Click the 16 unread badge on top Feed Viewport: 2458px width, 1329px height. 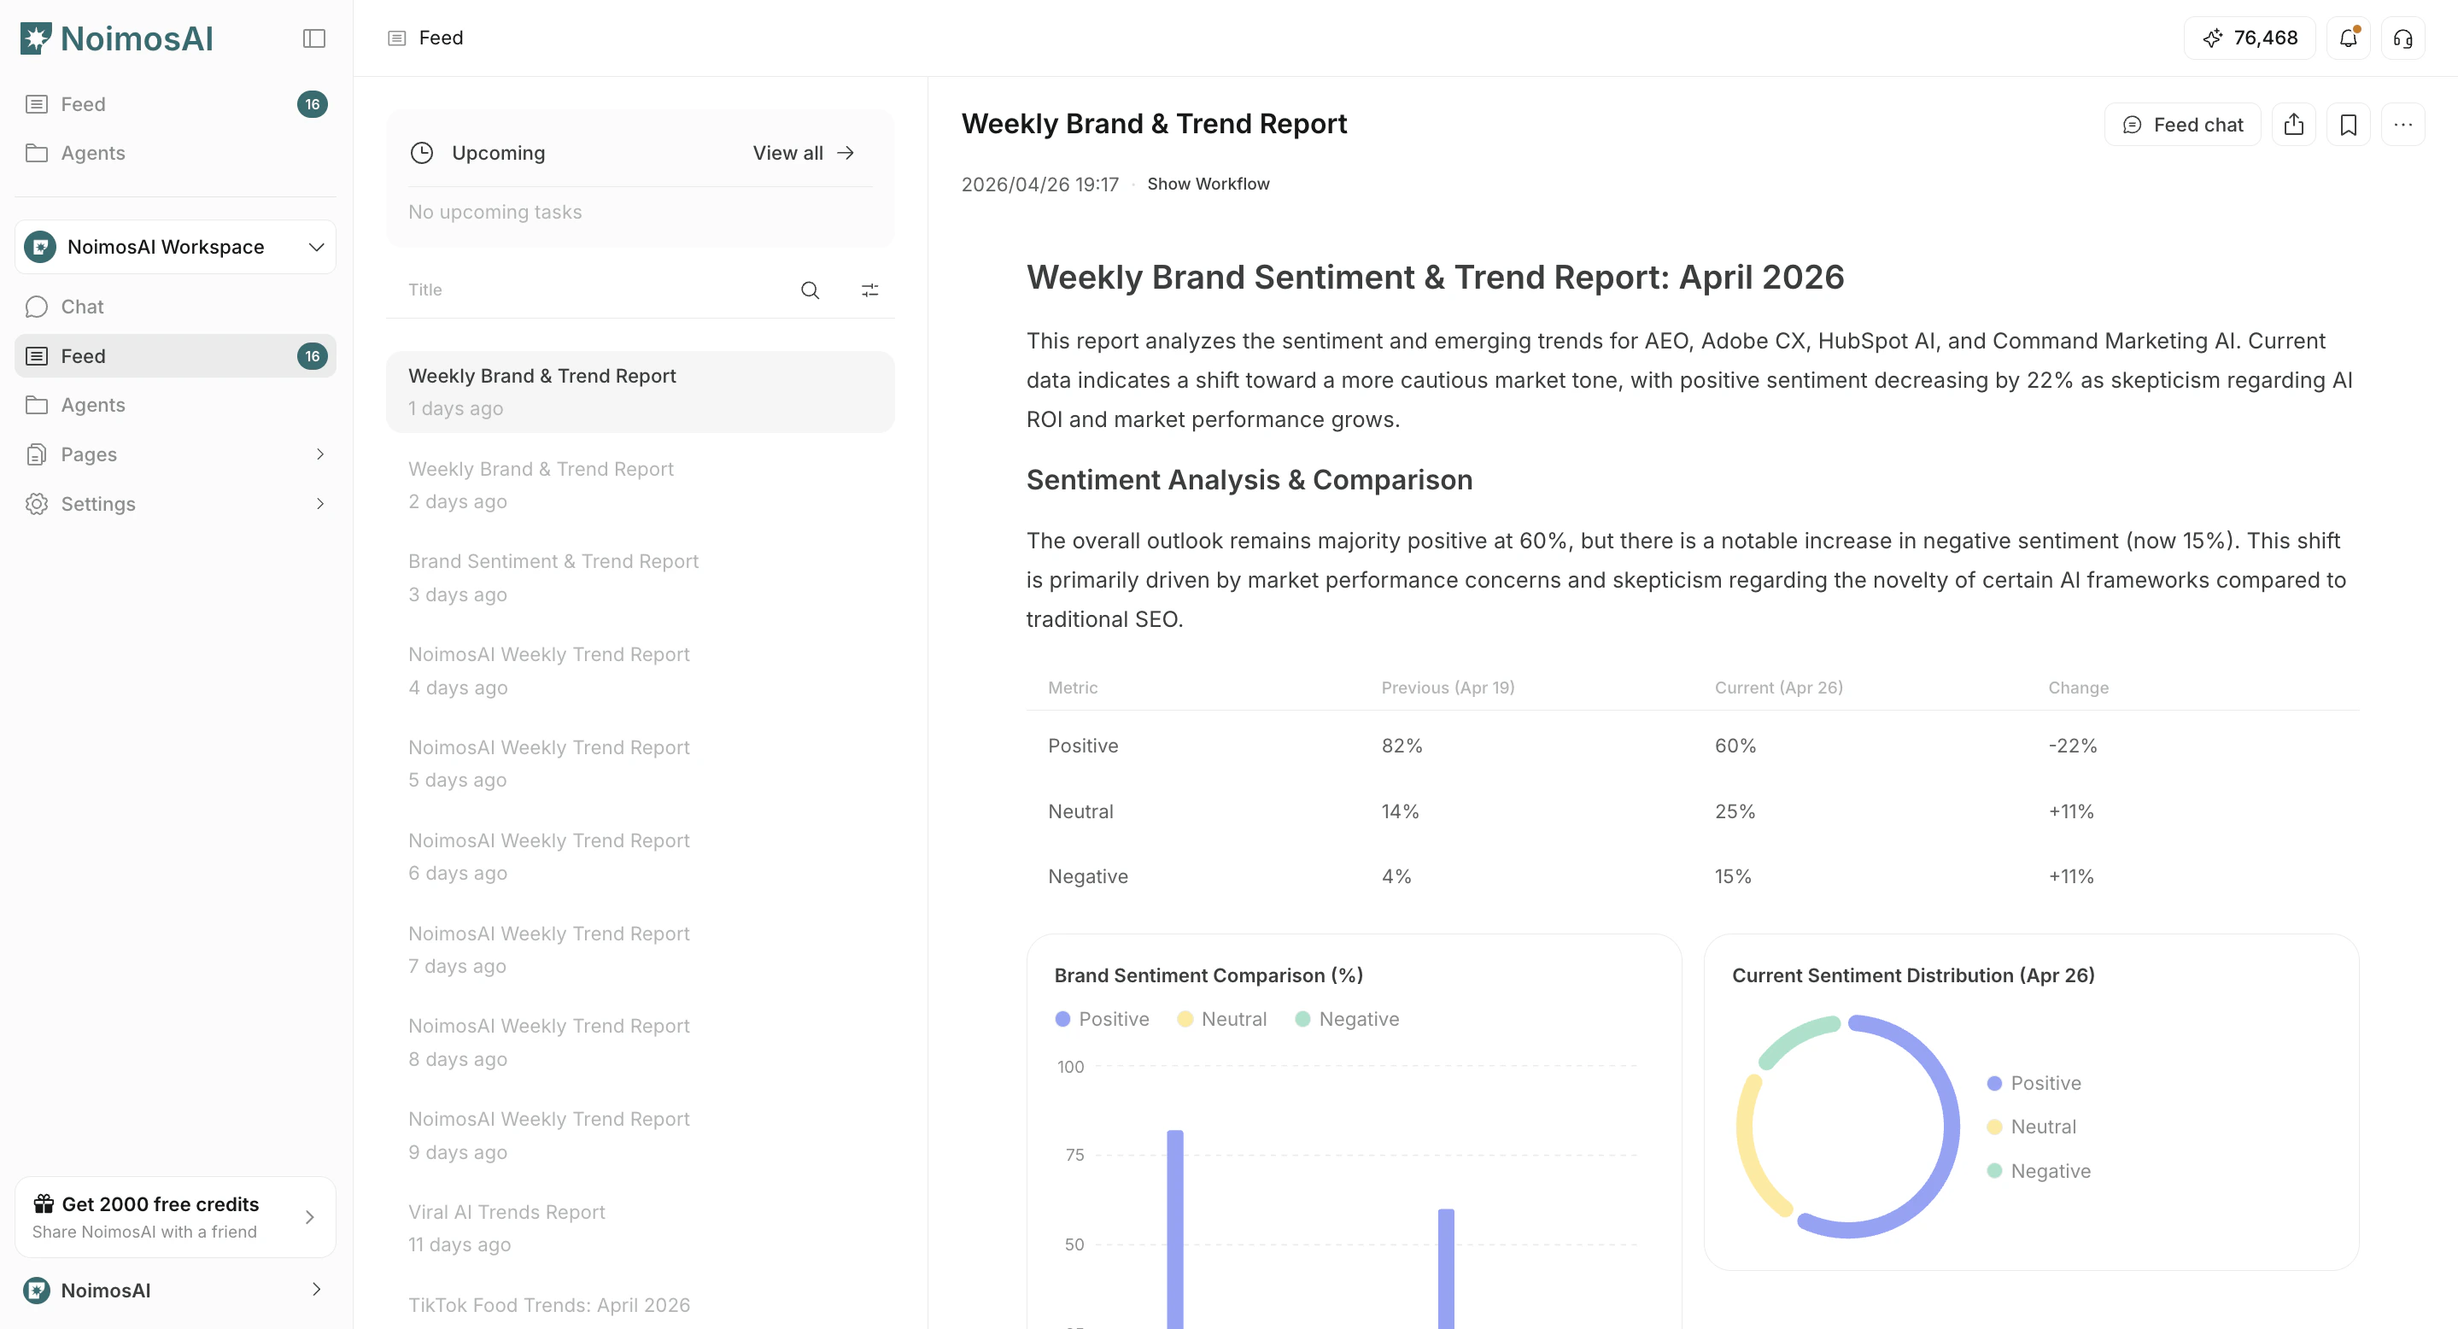coord(312,104)
